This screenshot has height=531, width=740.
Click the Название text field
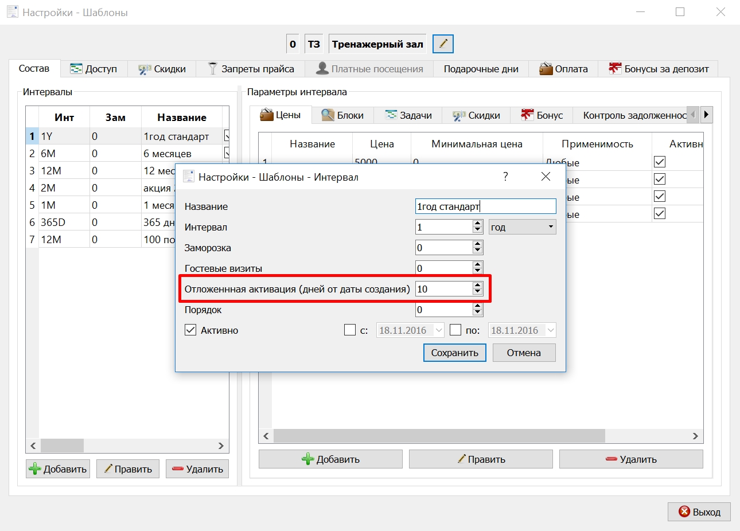tap(485, 206)
